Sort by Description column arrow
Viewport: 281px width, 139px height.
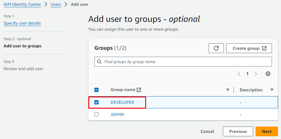(x=272, y=90)
